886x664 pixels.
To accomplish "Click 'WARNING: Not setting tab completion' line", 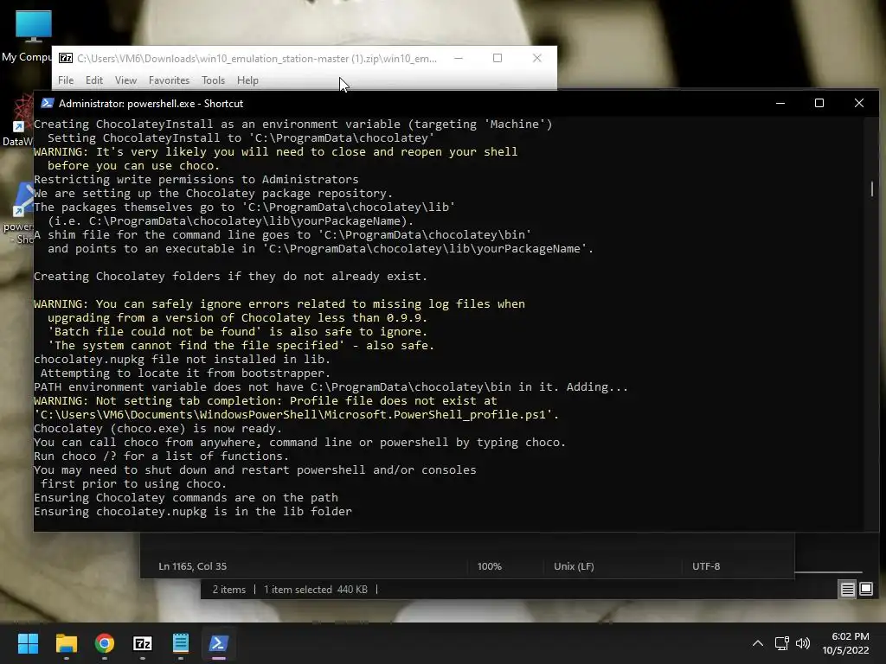I will tap(266, 401).
